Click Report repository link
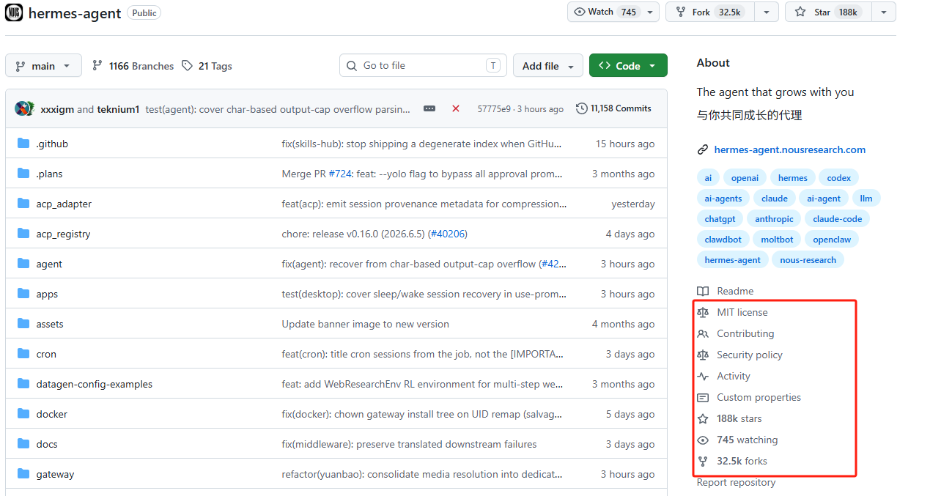 [x=736, y=482]
